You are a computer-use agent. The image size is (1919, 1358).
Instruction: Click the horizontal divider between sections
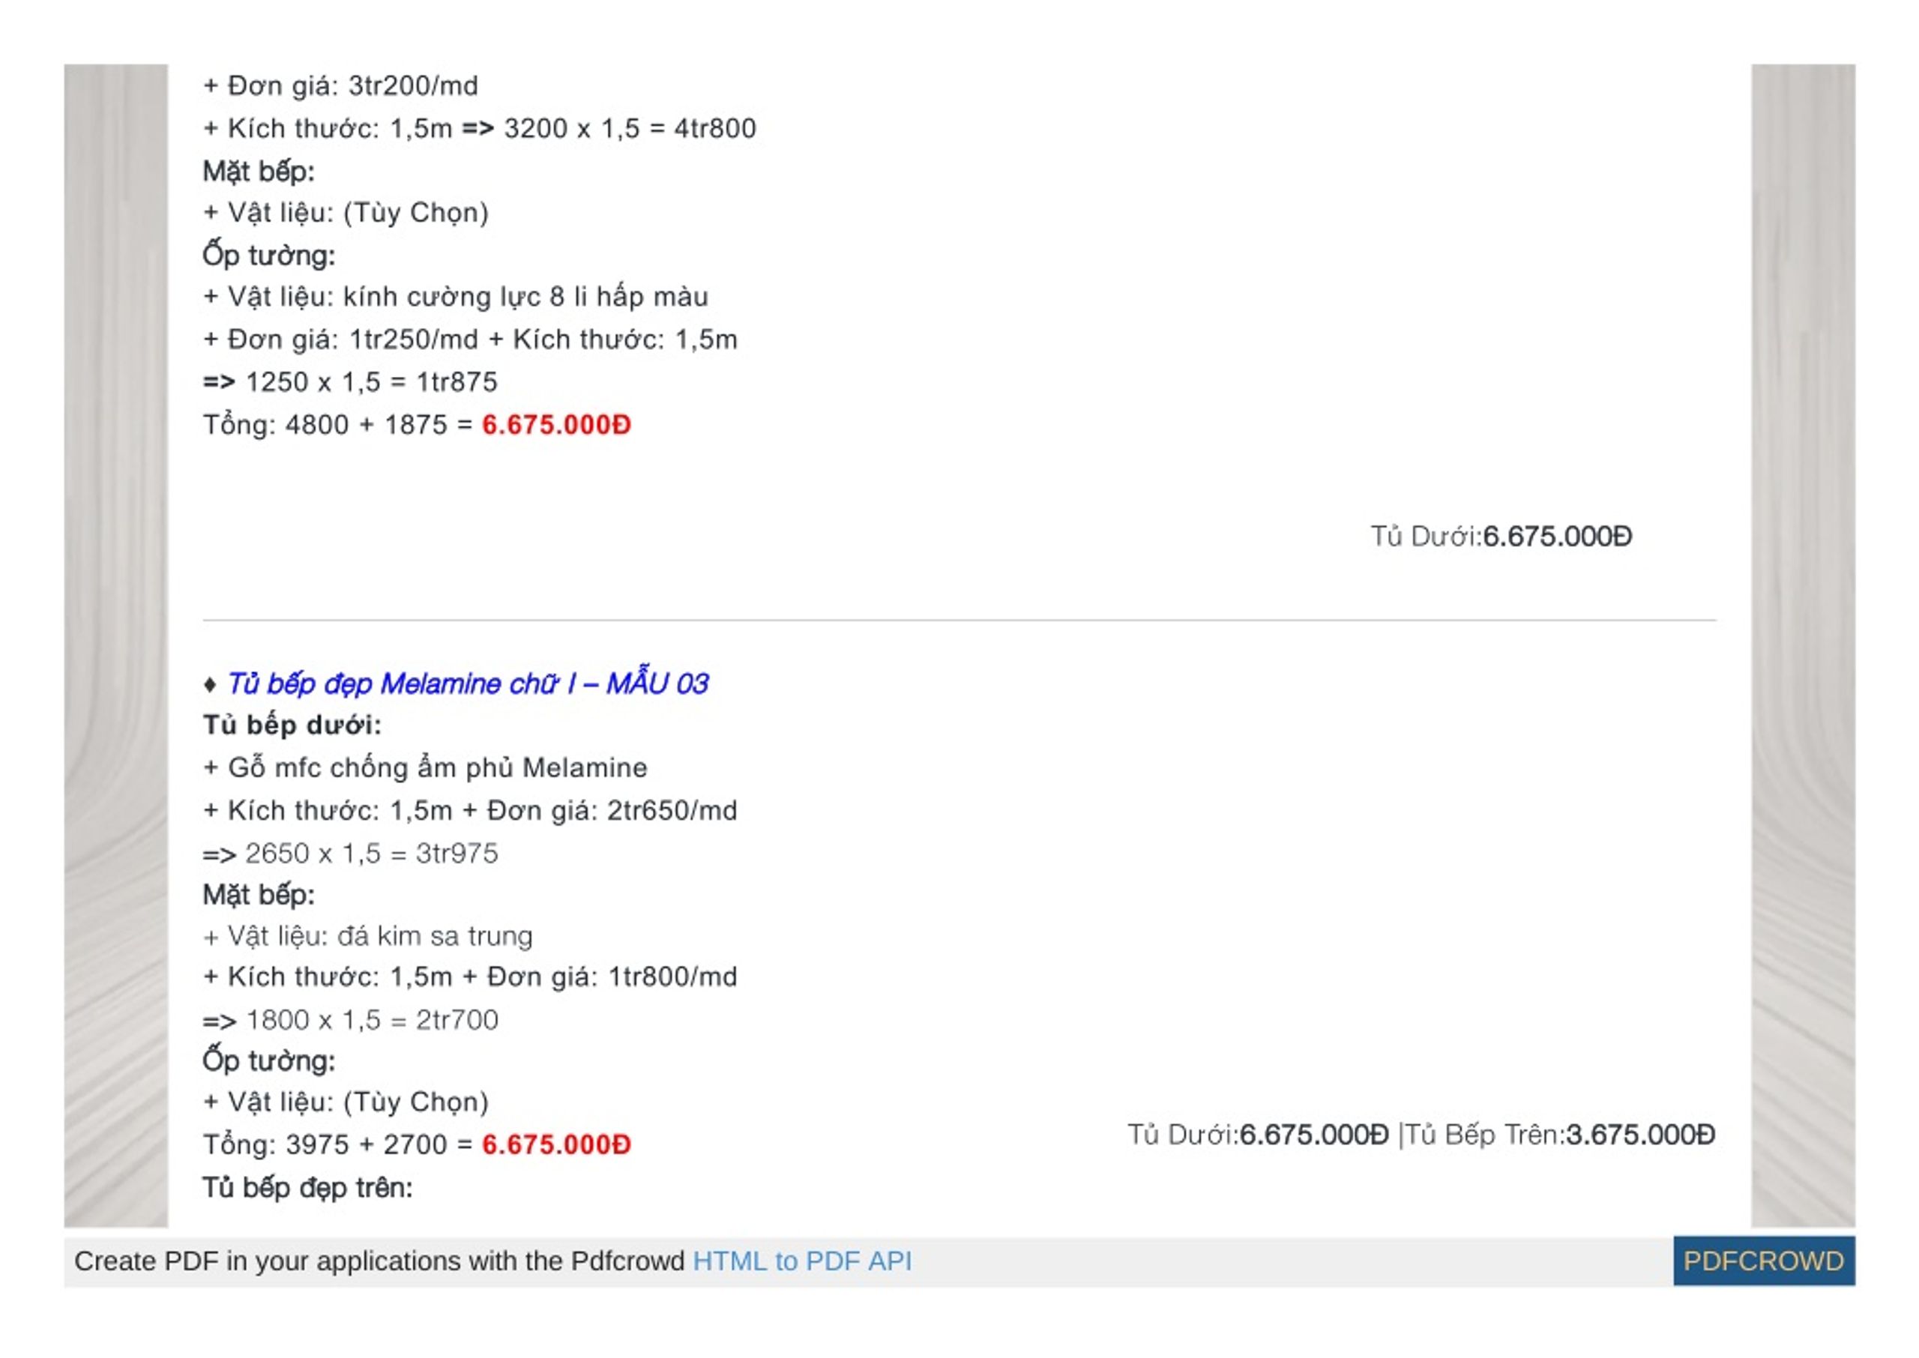click(959, 621)
